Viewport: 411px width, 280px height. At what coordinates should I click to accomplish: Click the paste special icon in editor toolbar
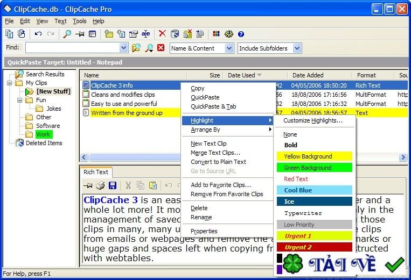point(153,185)
